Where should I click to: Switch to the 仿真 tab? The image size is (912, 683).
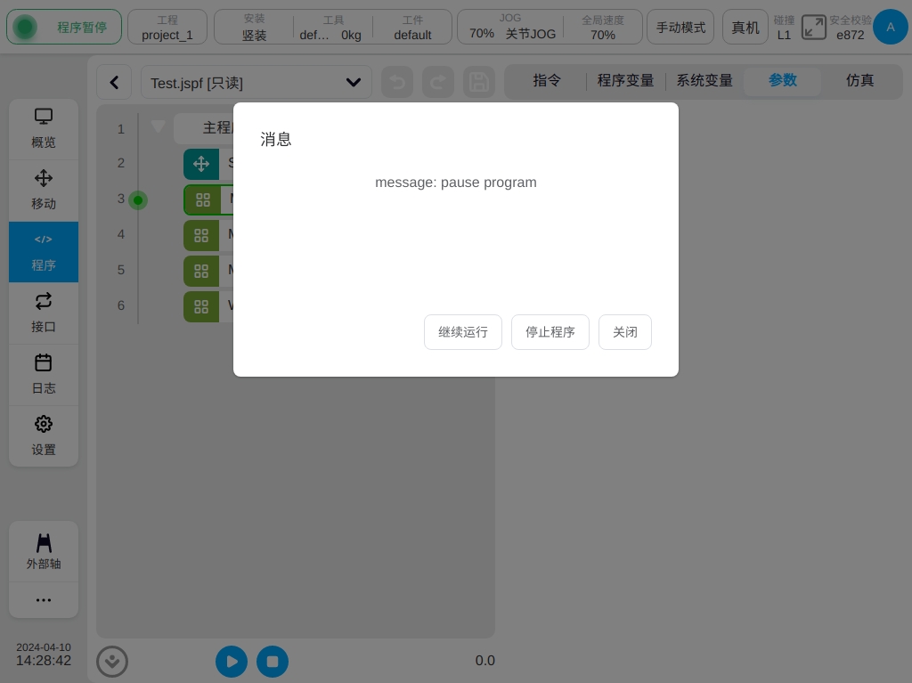click(x=859, y=80)
